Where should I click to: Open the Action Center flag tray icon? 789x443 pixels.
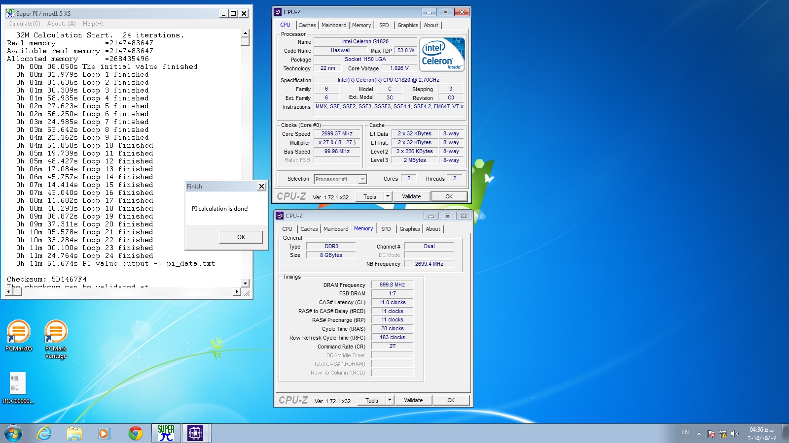click(711, 434)
